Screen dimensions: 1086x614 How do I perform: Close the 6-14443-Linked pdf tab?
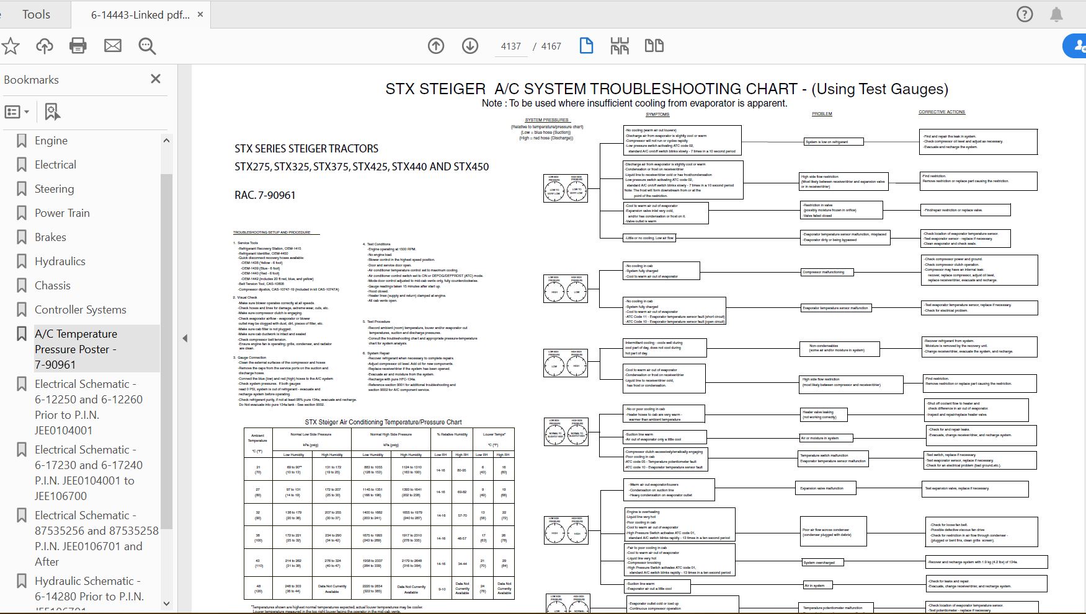pos(200,14)
